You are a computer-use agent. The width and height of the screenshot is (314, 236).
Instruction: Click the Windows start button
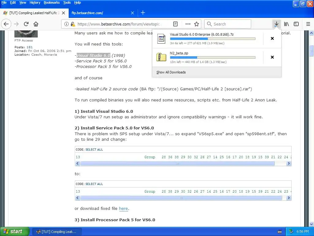[x=14, y=232]
